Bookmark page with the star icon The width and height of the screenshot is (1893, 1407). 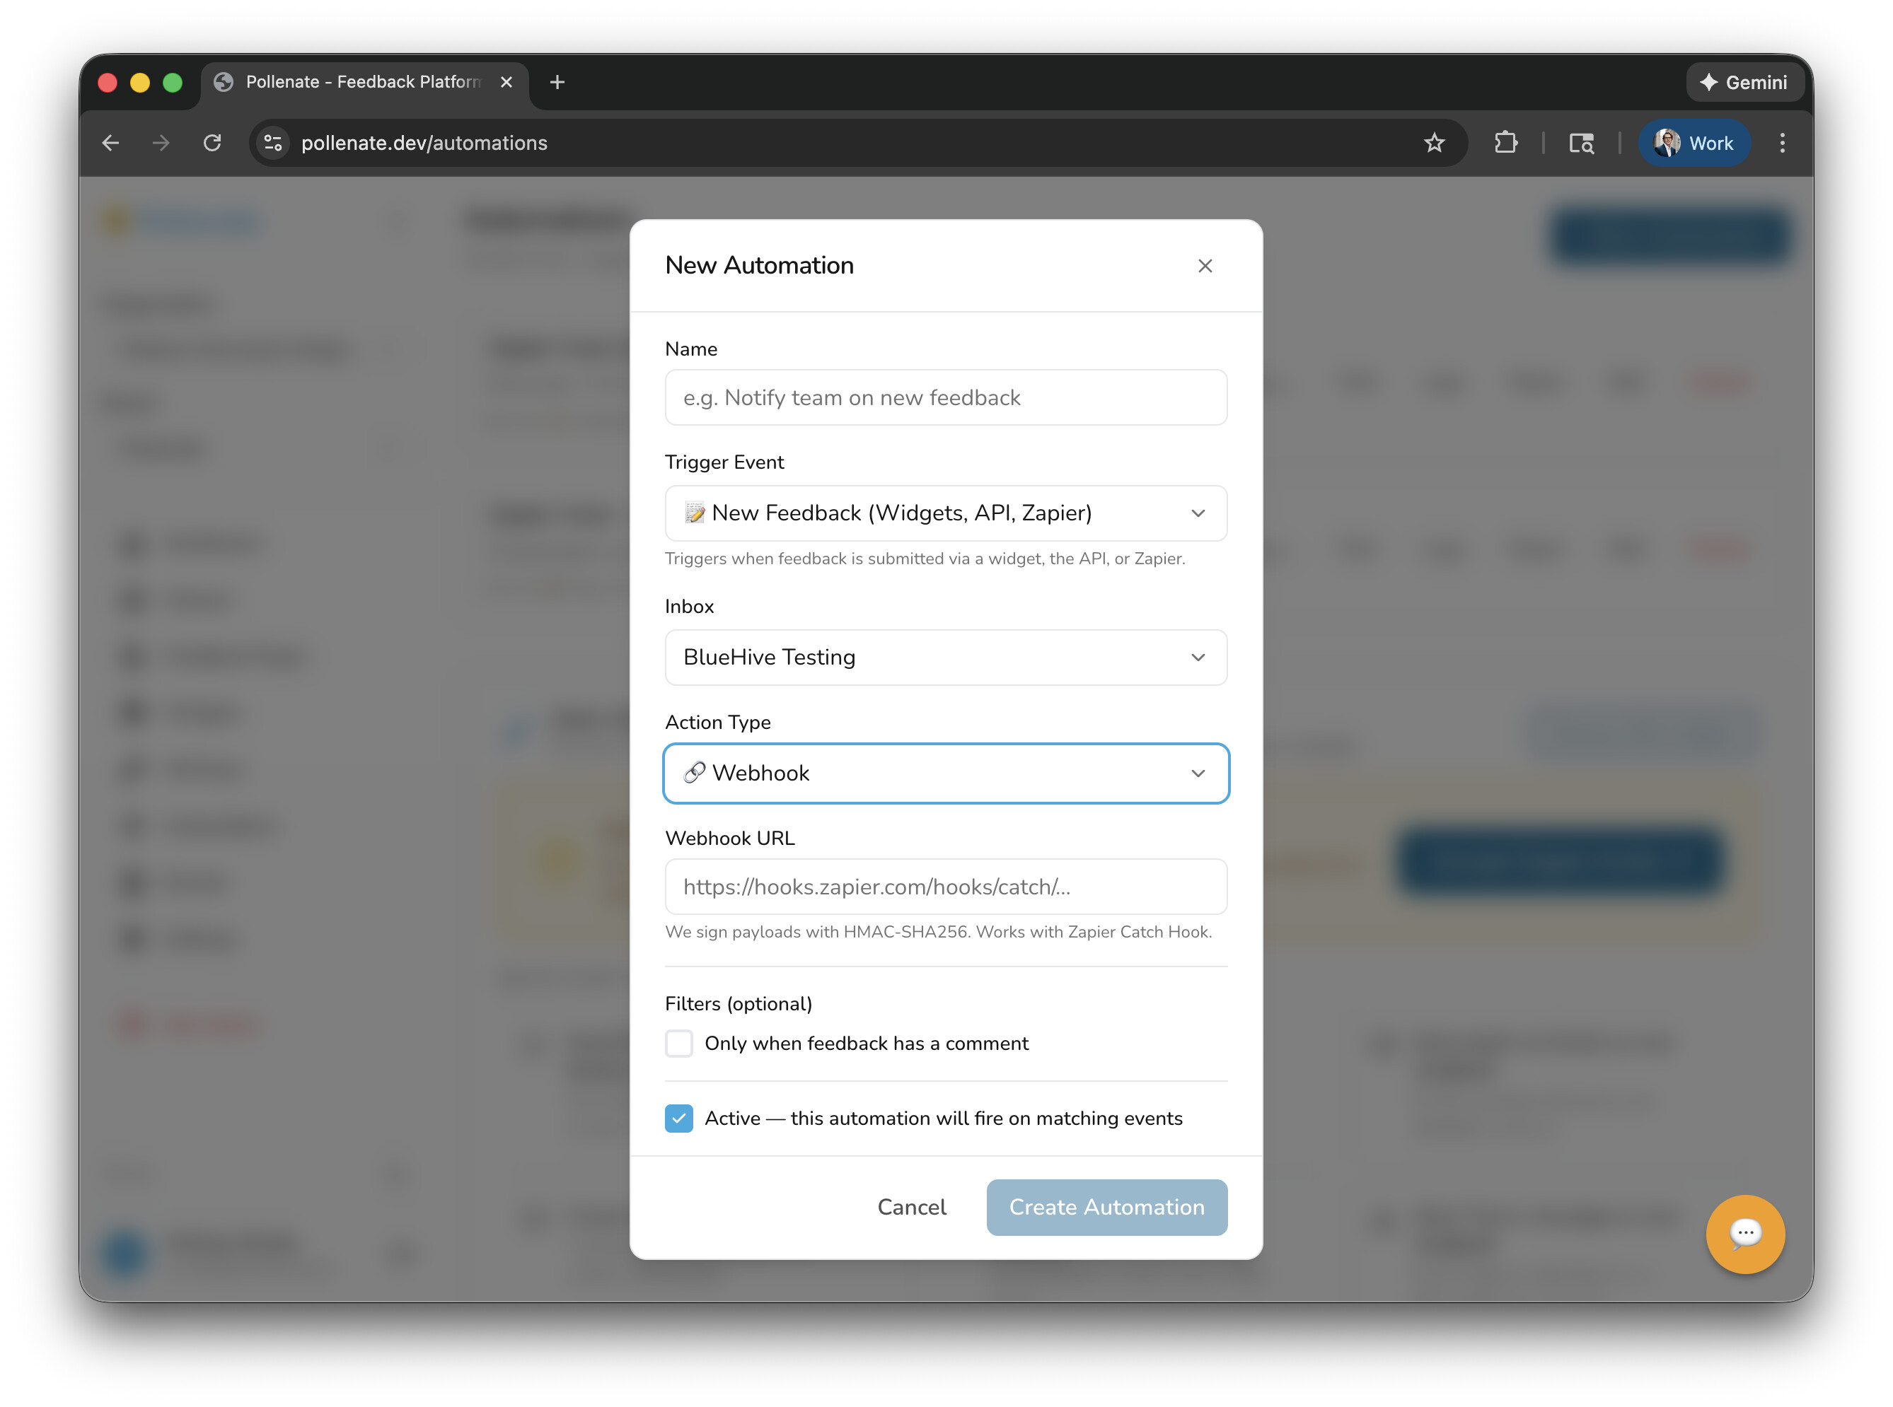coord(1434,143)
